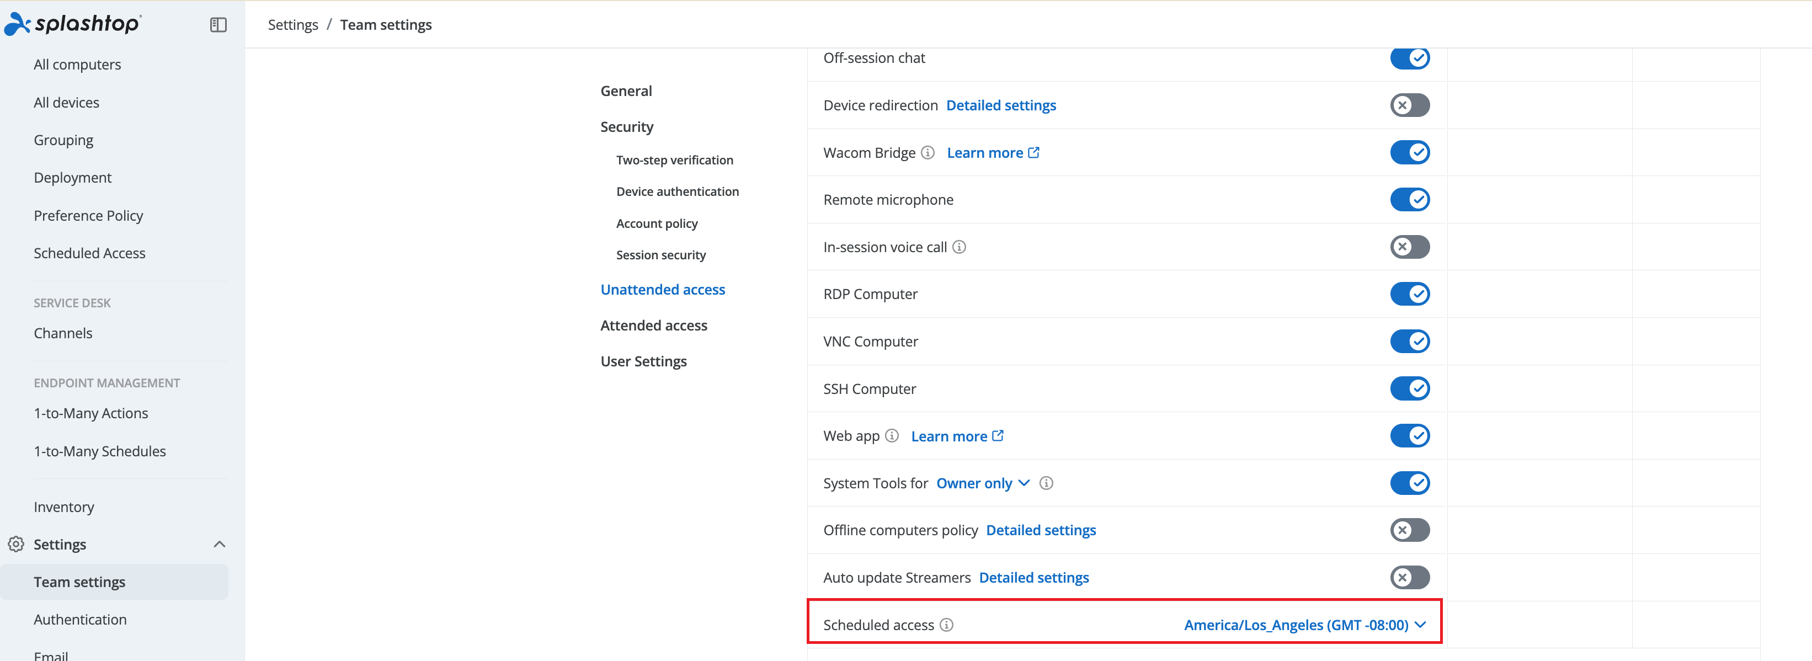Jump to Attended access section
1812x661 pixels.
(x=653, y=326)
